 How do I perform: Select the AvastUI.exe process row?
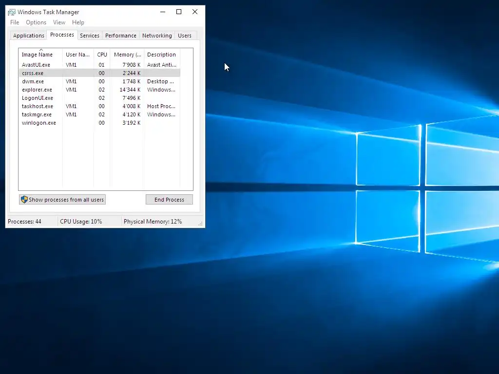pyautogui.click(x=99, y=65)
